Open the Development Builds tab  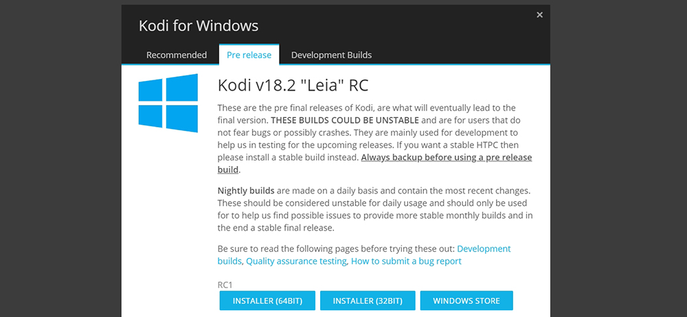(331, 55)
